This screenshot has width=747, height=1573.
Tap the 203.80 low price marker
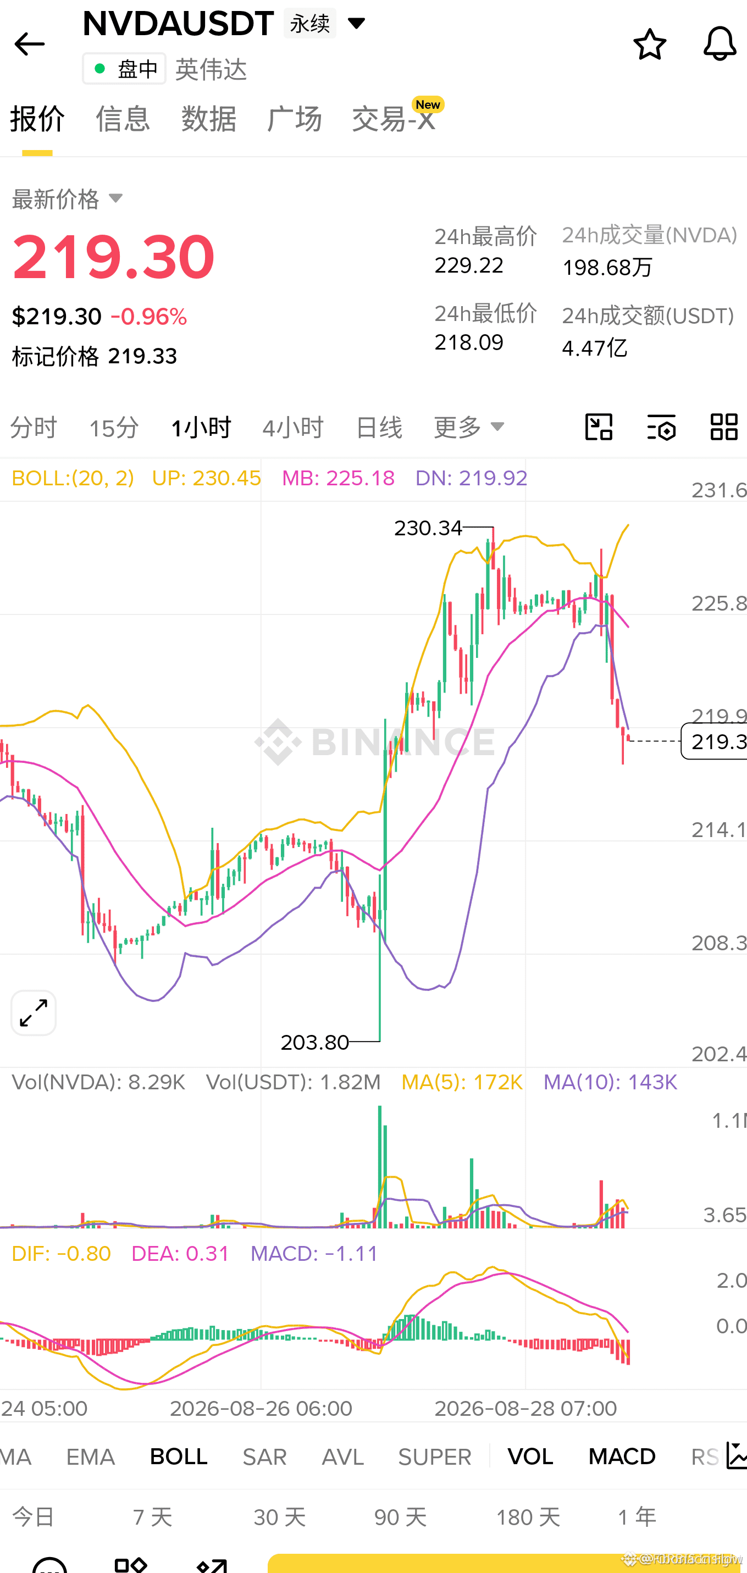pyautogui.click(x=314, y=1043)
